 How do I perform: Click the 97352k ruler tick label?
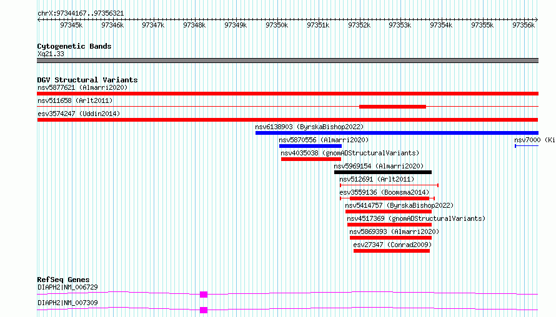point(359,25)
